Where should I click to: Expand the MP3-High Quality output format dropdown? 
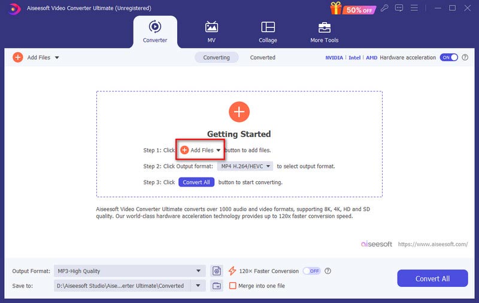point(198,271)
